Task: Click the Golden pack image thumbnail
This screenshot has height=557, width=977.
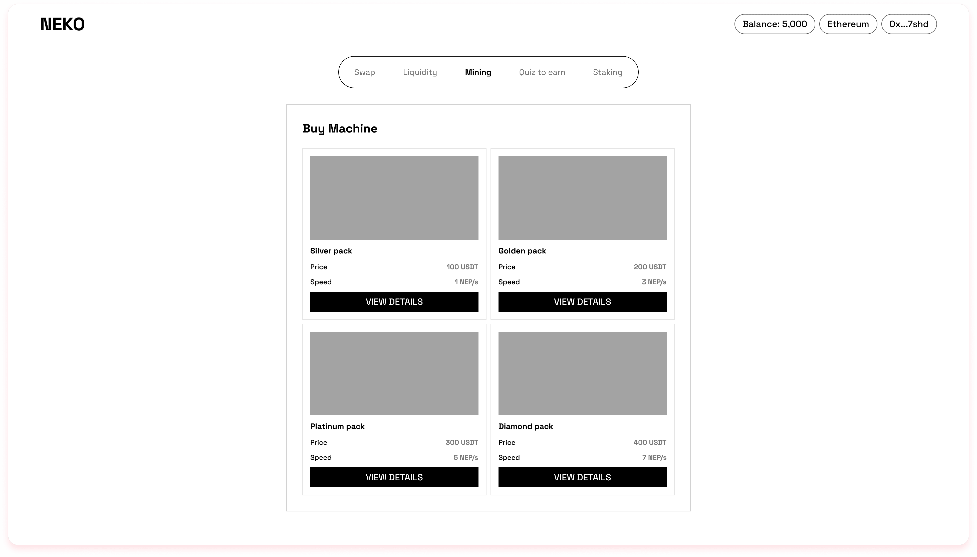Action: [582, 198]
